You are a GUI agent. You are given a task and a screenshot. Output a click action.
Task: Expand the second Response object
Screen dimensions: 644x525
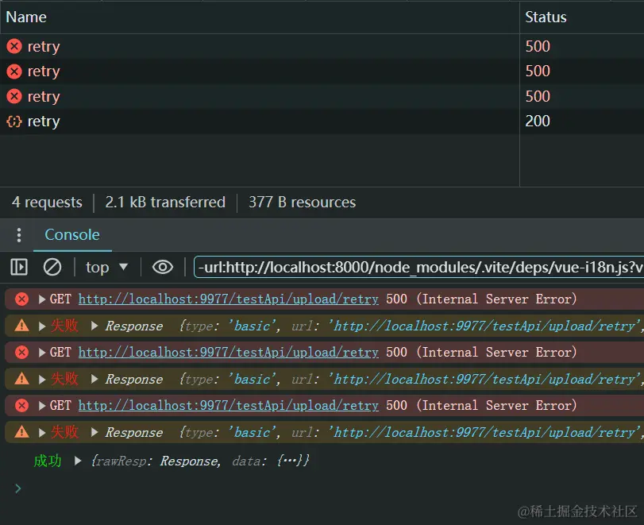coord(94,379)
